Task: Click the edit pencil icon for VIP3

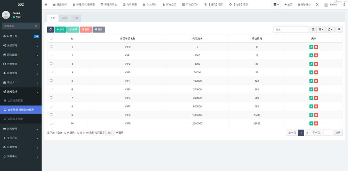Action: pos(311,72)
